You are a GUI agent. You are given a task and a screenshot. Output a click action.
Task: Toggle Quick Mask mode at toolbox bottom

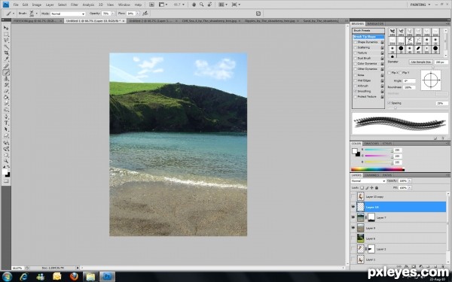click(6, 181)
